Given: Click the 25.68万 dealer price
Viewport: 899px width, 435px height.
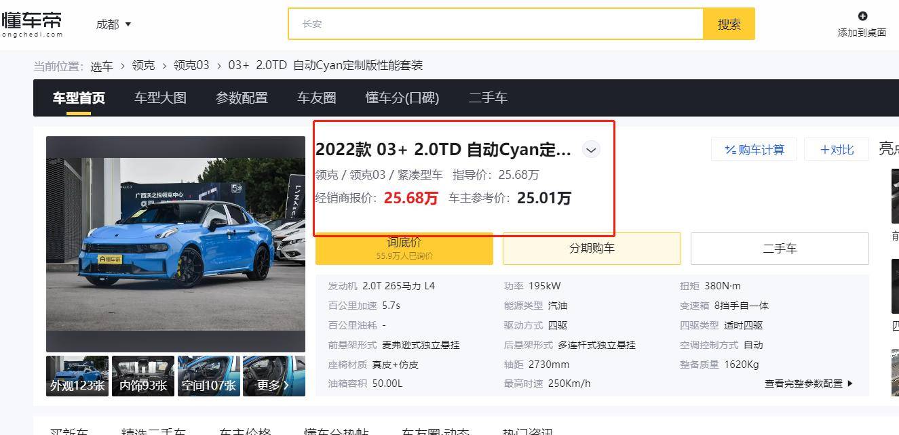Looking at the screenshot, I should tap(411, 198).
